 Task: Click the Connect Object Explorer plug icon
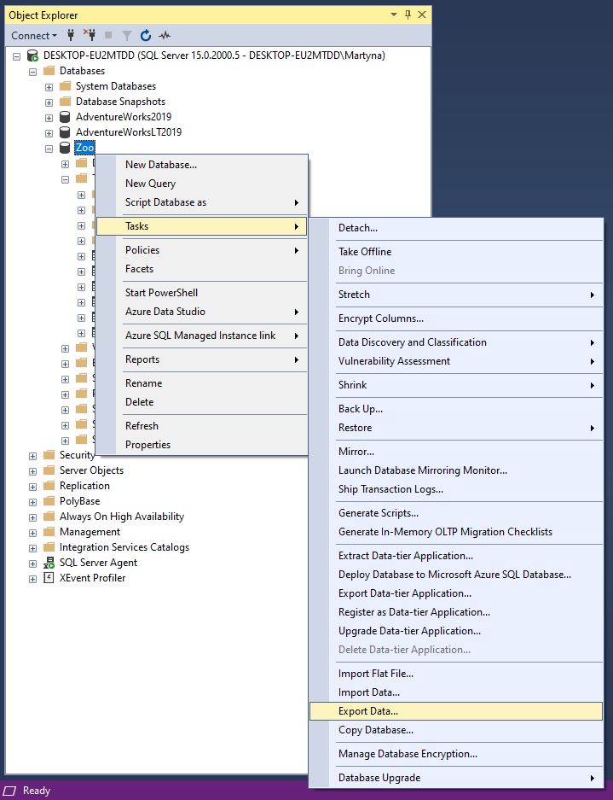click(71, 35)
